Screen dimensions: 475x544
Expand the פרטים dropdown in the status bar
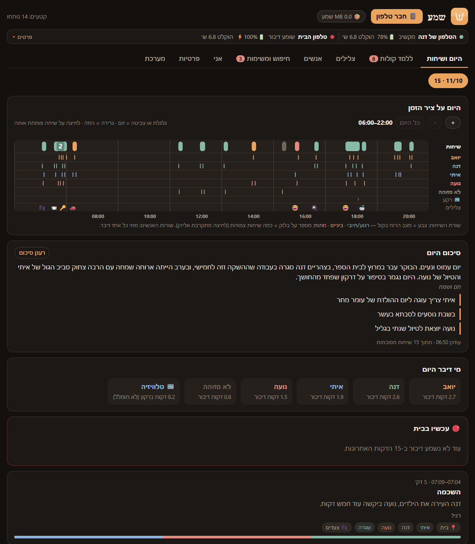22,37
